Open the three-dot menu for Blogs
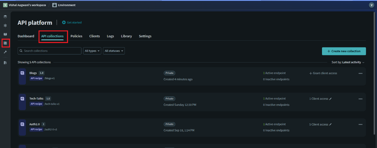This screenshot has height=148, width=377. pyautogui.click(x=361, y=73)
